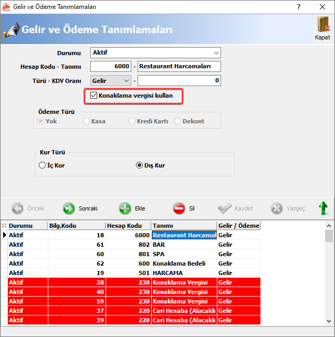Click the Tanımı column header

pyautogui.click(x=184, y=226)
